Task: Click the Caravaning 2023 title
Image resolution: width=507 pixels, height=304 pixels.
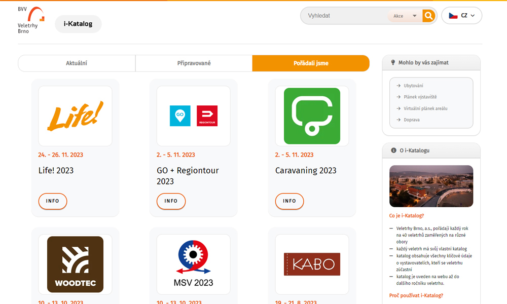Action: pos(306,170)
